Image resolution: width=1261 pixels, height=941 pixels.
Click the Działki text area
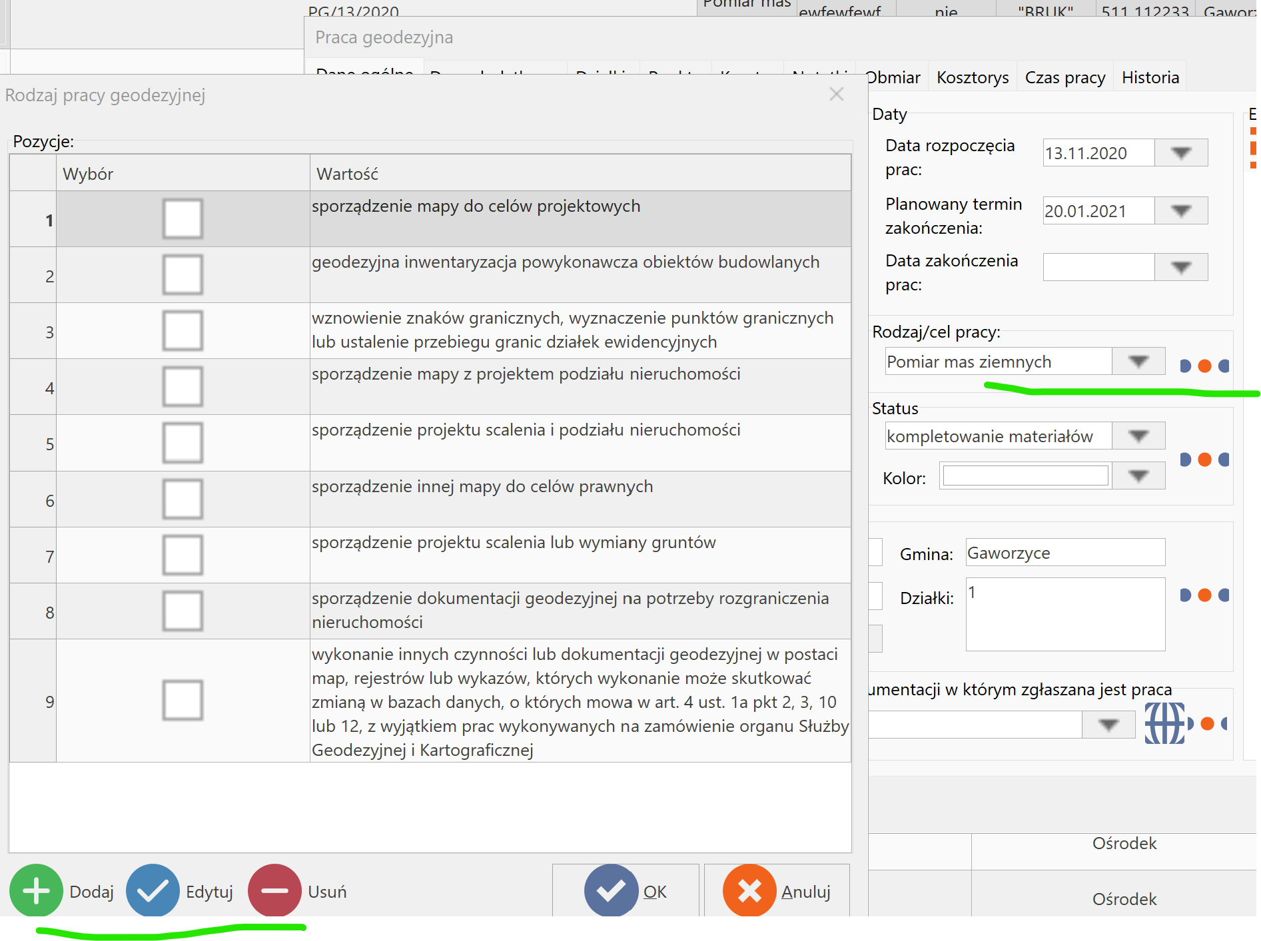(1065, 614)
